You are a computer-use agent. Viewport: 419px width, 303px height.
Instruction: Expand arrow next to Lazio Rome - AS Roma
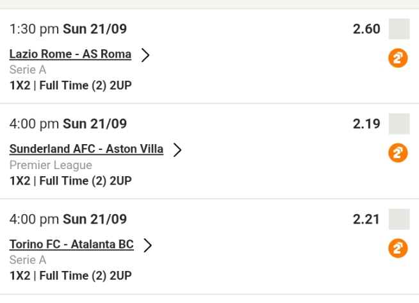[x=145, y=54]
